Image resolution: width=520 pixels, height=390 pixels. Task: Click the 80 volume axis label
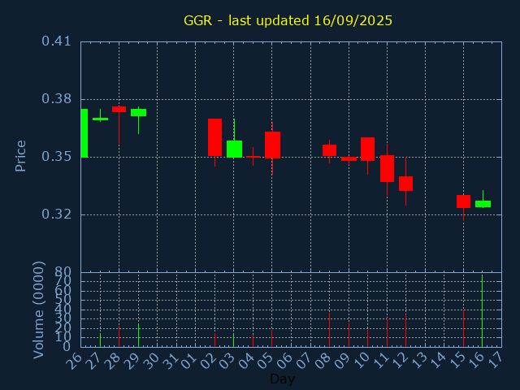pos(63,272)
